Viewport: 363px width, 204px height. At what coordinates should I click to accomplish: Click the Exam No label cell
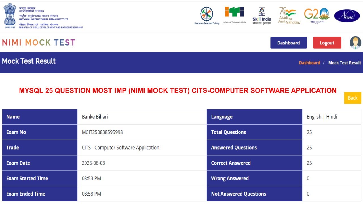tap(40, 132)
